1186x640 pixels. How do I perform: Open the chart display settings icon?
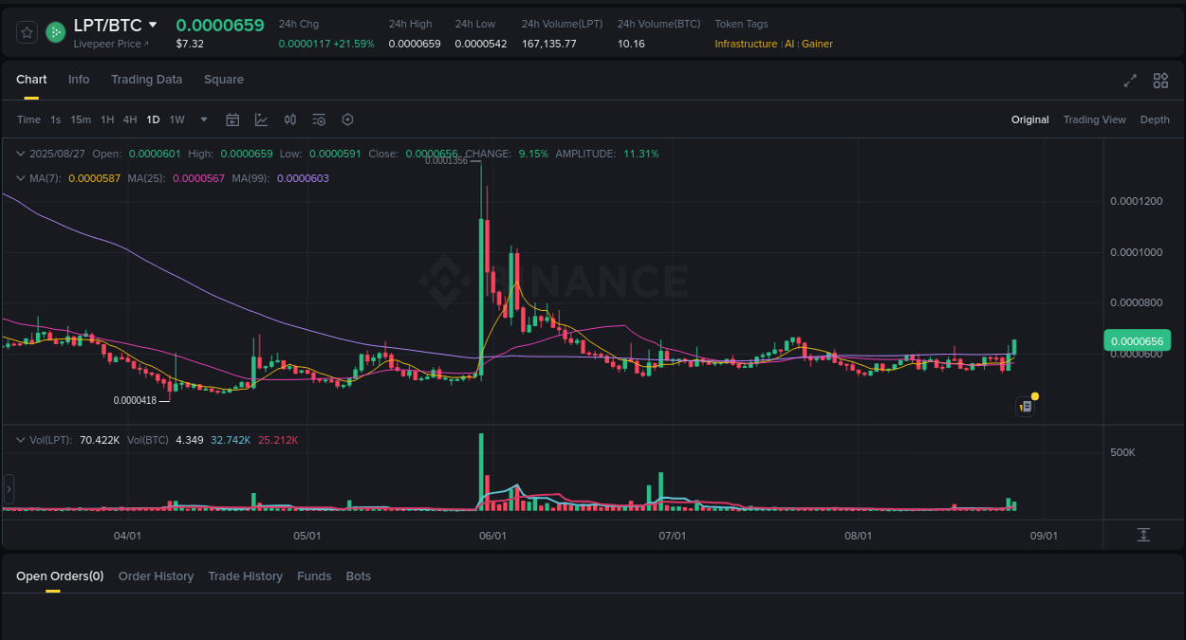pyautogui.click(x=319, y=119)
